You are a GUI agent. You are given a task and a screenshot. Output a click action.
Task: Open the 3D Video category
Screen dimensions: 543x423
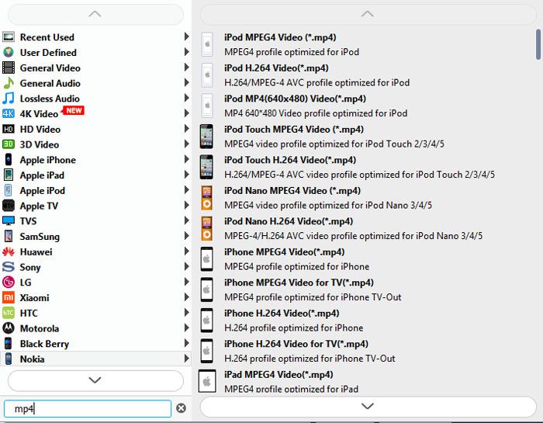tap(95, 144)
